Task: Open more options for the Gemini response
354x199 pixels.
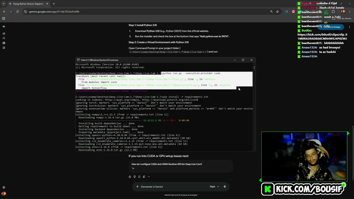Action: 149,177
